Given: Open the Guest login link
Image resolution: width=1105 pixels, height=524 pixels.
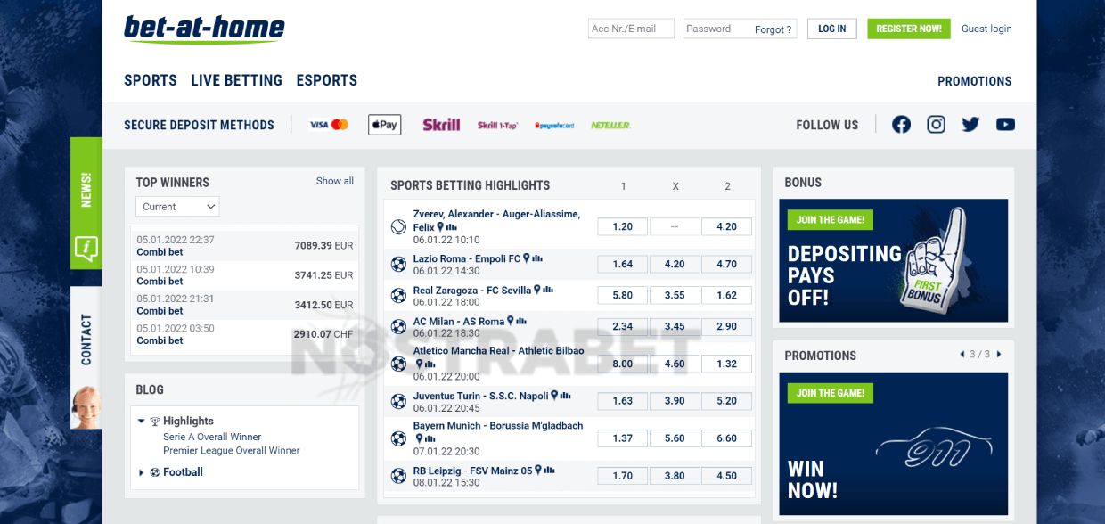Looking at the screenshot, I should click(986, 29).
